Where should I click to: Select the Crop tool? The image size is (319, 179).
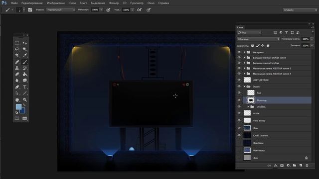pyautogui.click(x=17, y=55)
